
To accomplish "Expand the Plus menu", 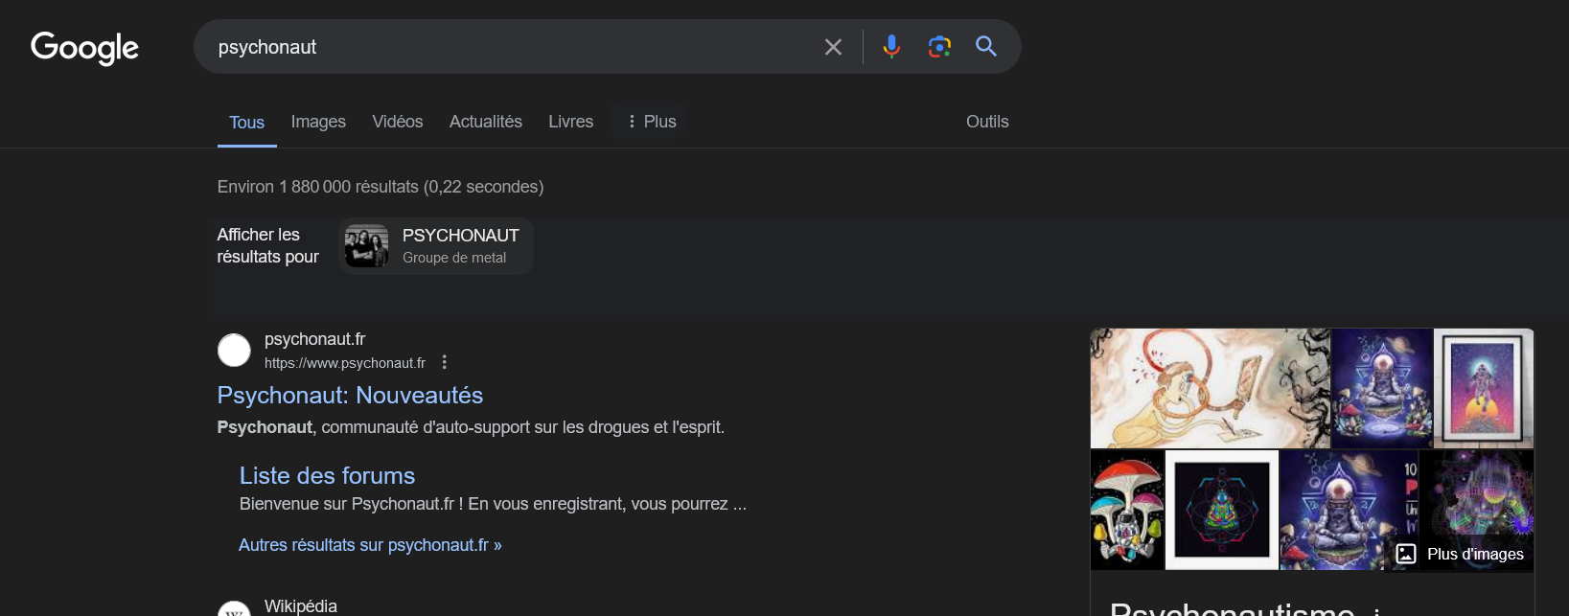I will [651, 122].
